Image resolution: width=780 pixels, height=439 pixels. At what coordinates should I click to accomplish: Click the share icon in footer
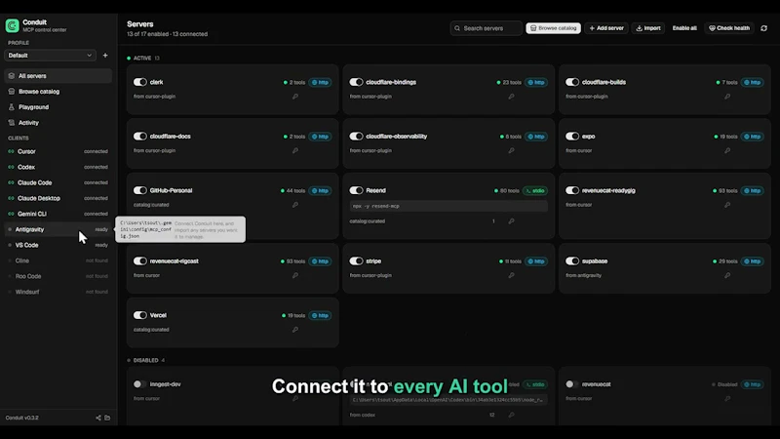point(98,419)
